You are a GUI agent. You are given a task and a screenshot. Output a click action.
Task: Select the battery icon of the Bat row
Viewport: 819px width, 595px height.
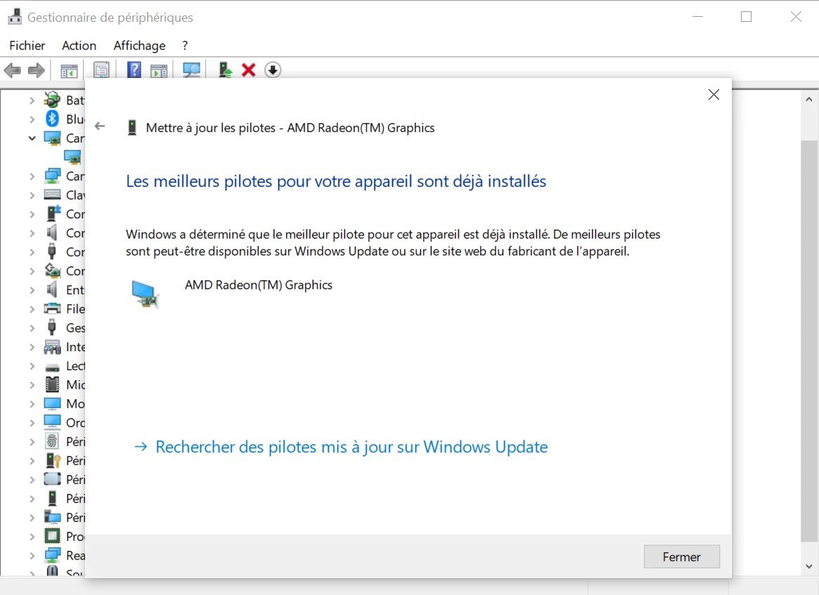point(52,100)
